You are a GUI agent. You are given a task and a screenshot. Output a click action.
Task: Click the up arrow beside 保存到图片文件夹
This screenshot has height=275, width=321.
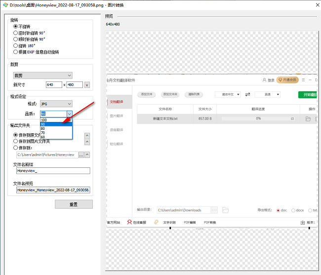(x=87, y=142)
